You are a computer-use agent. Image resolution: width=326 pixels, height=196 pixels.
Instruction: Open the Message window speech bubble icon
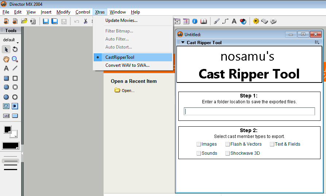coord(273,21)
